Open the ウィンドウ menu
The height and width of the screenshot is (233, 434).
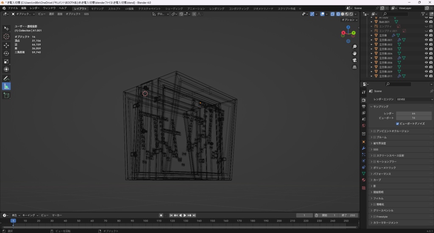[x=49, y=8]
